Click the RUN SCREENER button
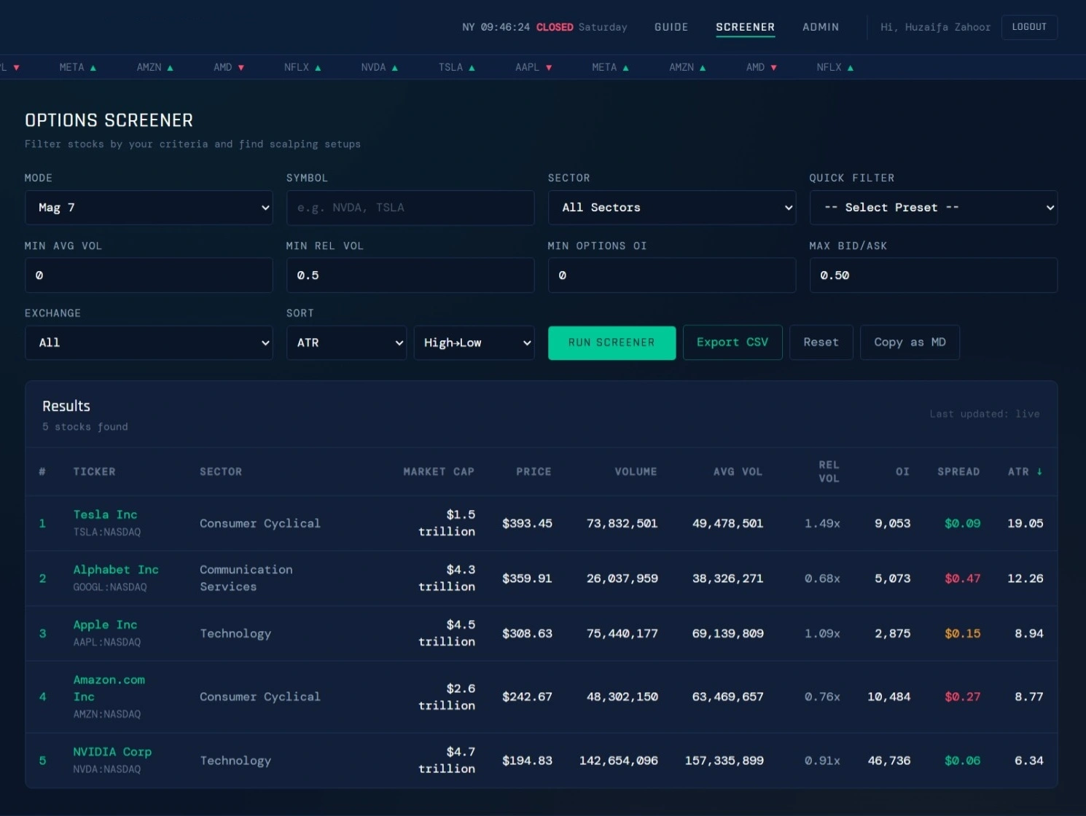 click(612, 342)
